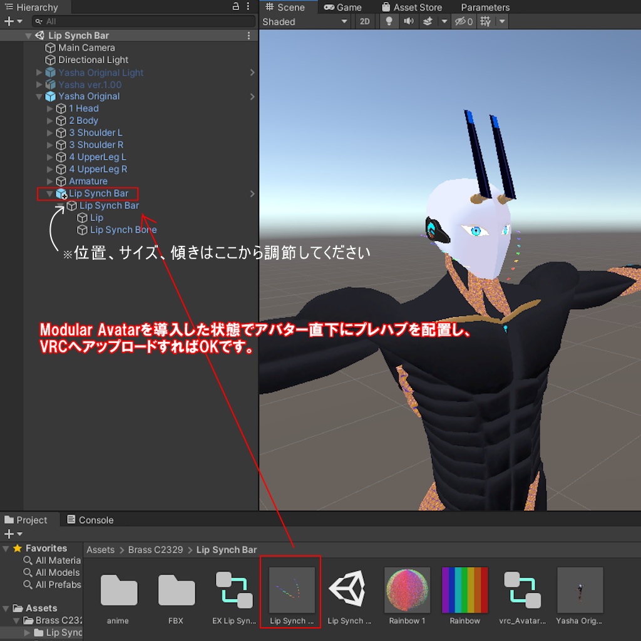Toggle scene lighting lightbulb
Viewport: 641px width, 641px height.
pos(389,22)
